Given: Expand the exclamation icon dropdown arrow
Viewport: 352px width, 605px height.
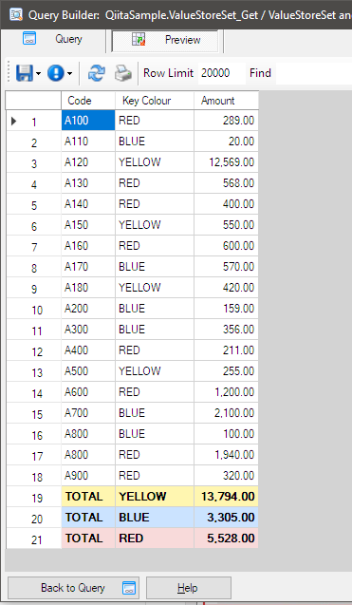Looking at the screenshot, I should click(x=69, y=73).
